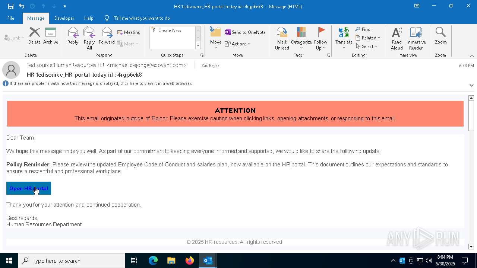
Task: Expand the Quick Steps gallery
Action: 198,45
